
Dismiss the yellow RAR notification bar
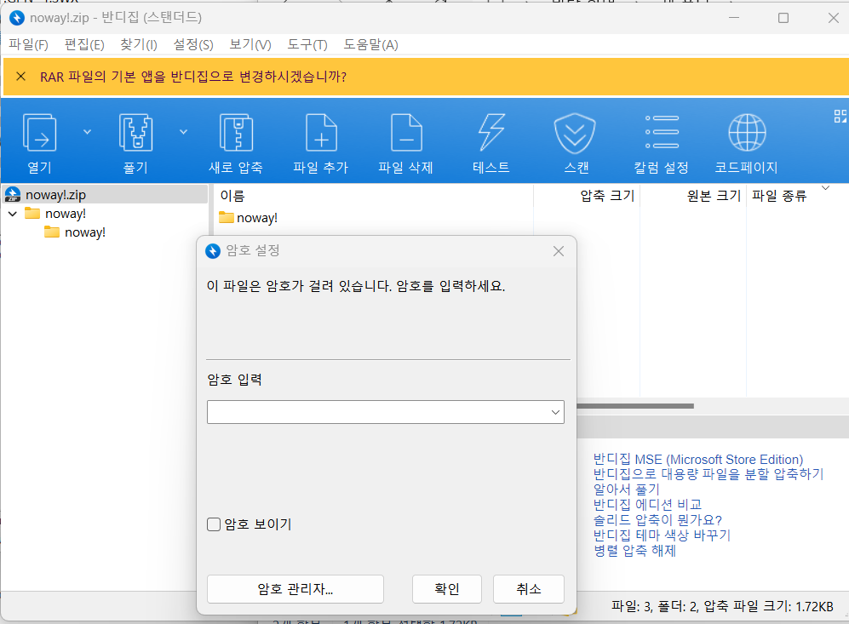(x=20, y=77)
